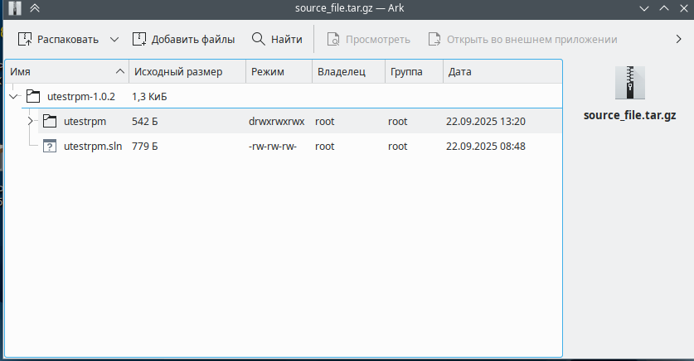Sort by Исходный размер column header

pyautogui.click(x=187, y=71)
